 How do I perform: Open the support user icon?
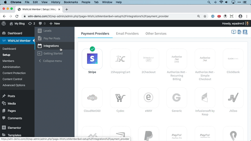click(x=245, y=32)
